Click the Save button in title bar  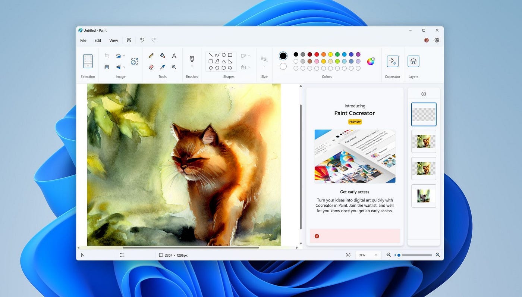[129, 40]
